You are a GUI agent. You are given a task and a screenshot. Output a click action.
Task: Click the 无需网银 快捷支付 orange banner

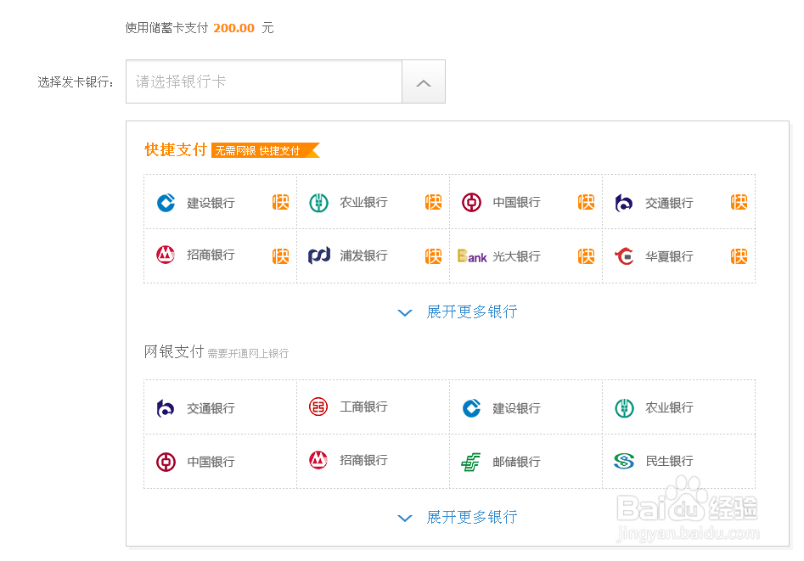click(265, 150)
